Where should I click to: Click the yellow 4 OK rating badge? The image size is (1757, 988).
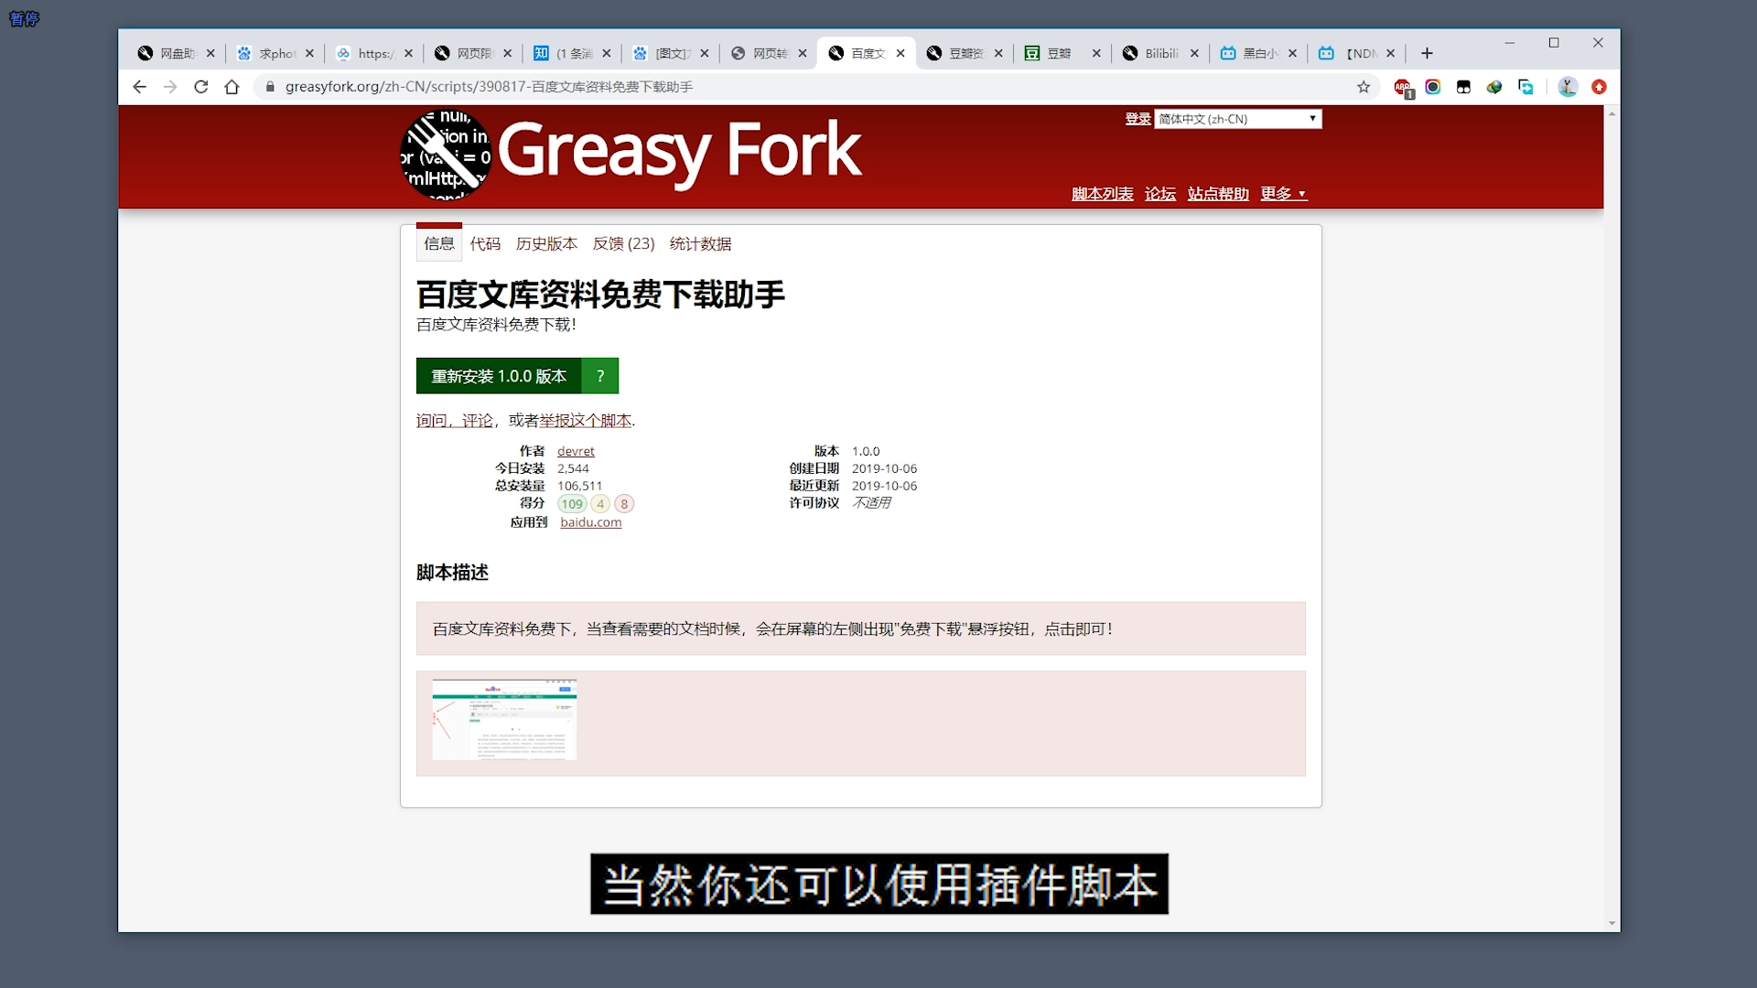pyautogui.click(x=600, y=504)
